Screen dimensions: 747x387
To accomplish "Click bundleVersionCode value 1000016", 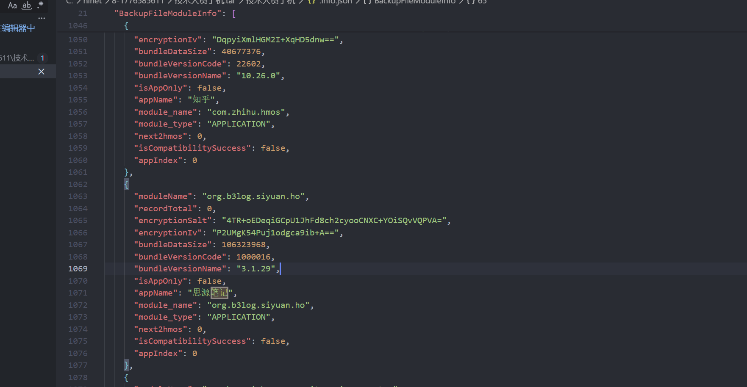I will click(253, 257).
